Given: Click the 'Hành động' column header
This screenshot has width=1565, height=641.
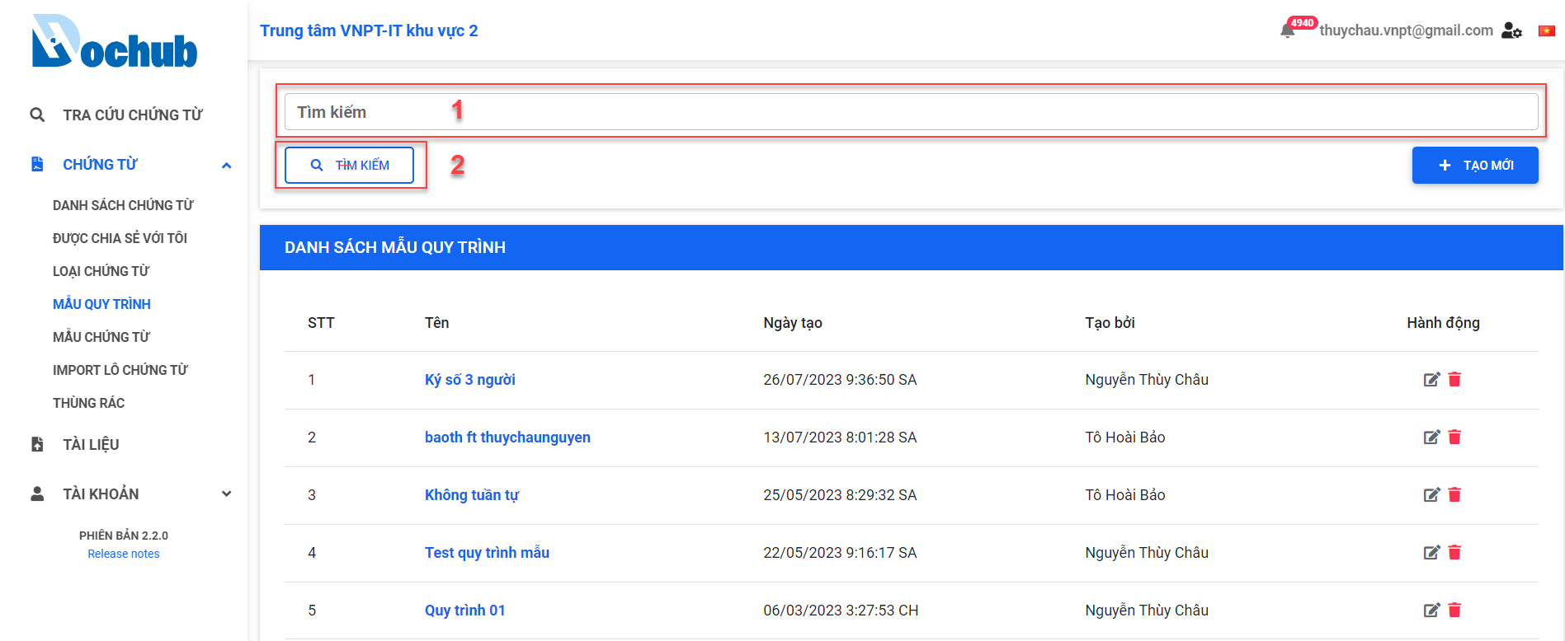Looking at the screenshot, I should [x=1443, y=323].
